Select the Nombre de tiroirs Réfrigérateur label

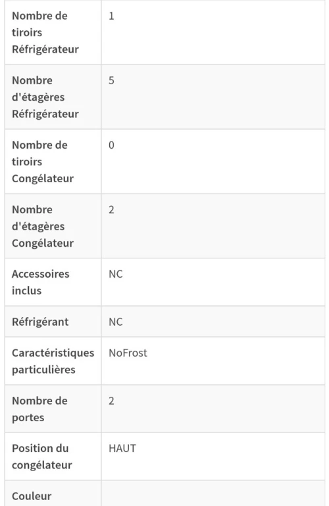click(45, 33)
